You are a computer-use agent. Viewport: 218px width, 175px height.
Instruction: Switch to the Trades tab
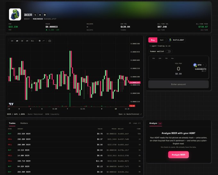pyautogui.click(x=12, y=123)
